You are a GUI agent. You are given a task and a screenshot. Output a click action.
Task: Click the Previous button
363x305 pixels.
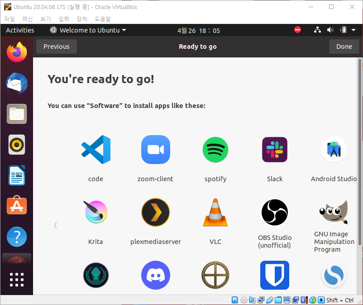pyautogui.click(x=57, y=47)
